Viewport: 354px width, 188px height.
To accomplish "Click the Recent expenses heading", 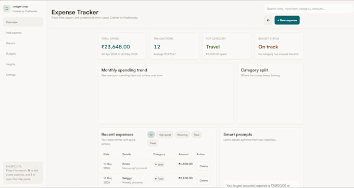I will click(x=118, y=135).
